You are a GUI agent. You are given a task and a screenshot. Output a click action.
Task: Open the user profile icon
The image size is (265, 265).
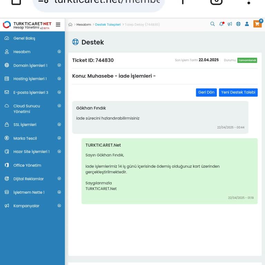[247, 24]
